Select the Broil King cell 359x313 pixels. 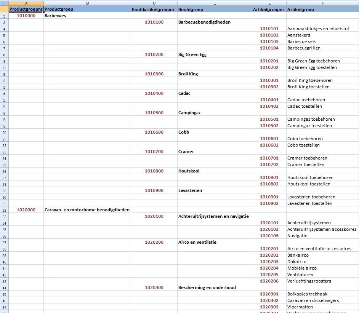(x=215, y=74)
